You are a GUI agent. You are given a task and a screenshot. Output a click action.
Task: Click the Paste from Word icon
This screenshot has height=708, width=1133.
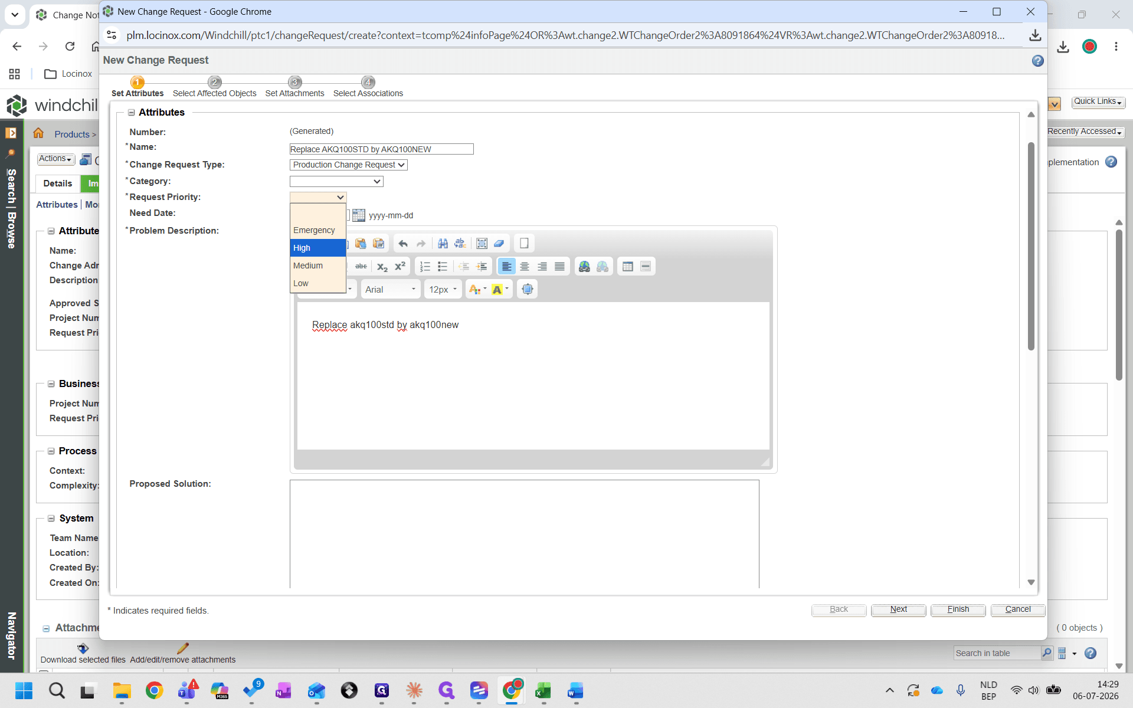click(x=379, y=244)
